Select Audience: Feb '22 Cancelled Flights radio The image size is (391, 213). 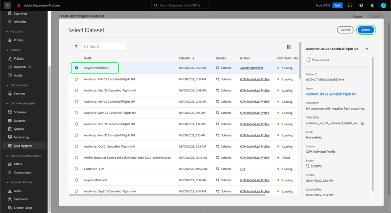pos(76,79)
